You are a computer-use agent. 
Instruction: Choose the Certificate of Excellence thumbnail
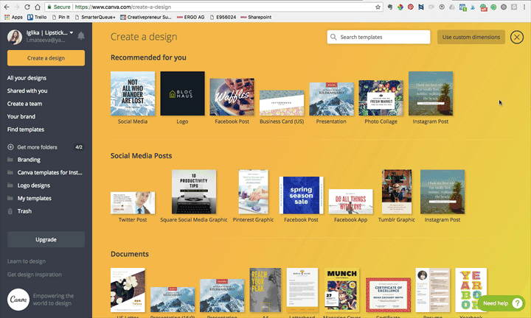click(x=388, y=295)
